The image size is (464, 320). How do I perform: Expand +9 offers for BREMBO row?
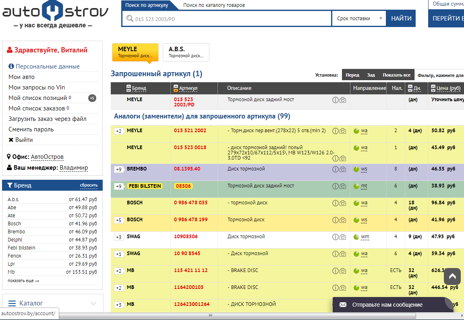click(x=119, y=169)
